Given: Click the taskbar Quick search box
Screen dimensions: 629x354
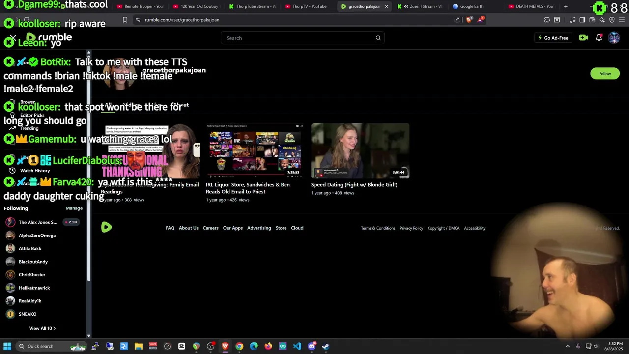Looking at the screenshot, I should 52,346.
